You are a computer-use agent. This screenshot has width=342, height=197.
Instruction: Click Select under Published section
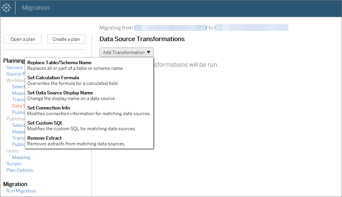tap(19, 125)
